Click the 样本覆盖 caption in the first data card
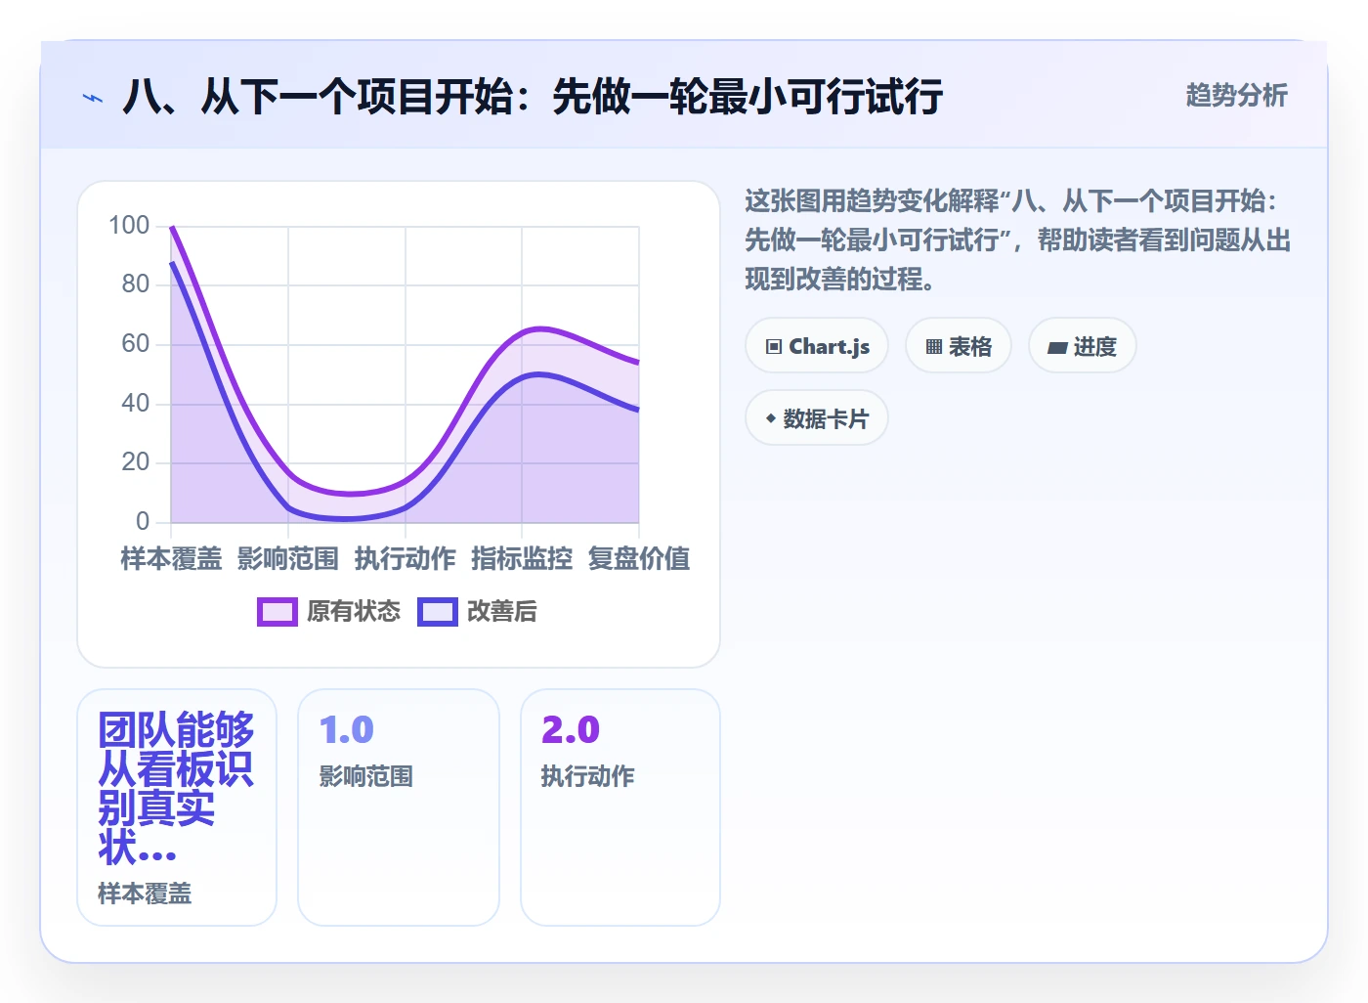 click(145, 894)
